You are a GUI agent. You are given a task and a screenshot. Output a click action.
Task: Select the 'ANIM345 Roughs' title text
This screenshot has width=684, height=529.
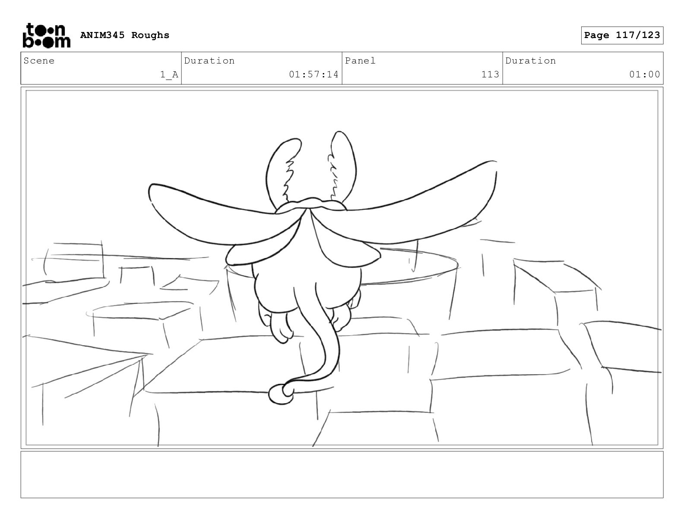click(x=125, y=35)
